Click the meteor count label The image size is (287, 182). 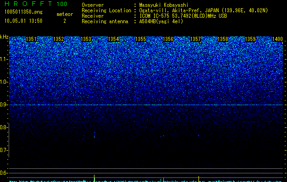pyautogui.click(x=65, y=14)
